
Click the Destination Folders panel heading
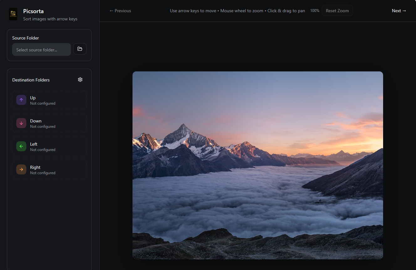tap(31, 80)
